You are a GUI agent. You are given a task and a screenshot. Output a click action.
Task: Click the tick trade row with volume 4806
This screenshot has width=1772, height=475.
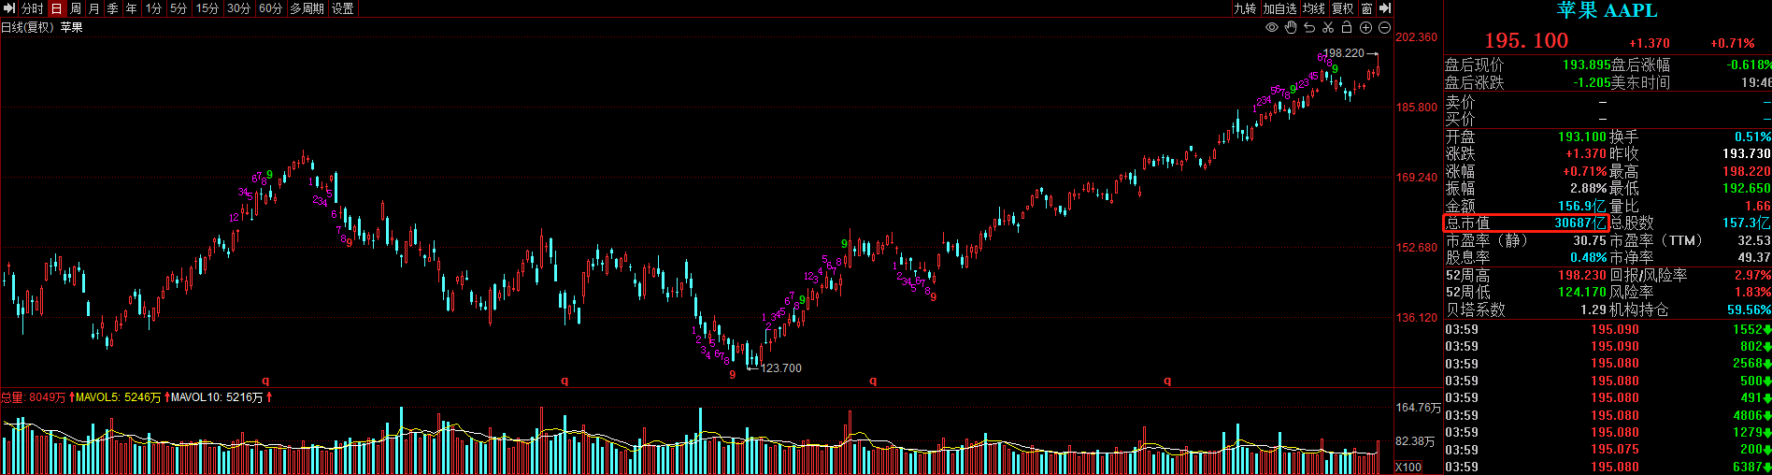click(x=1608, y=416)
